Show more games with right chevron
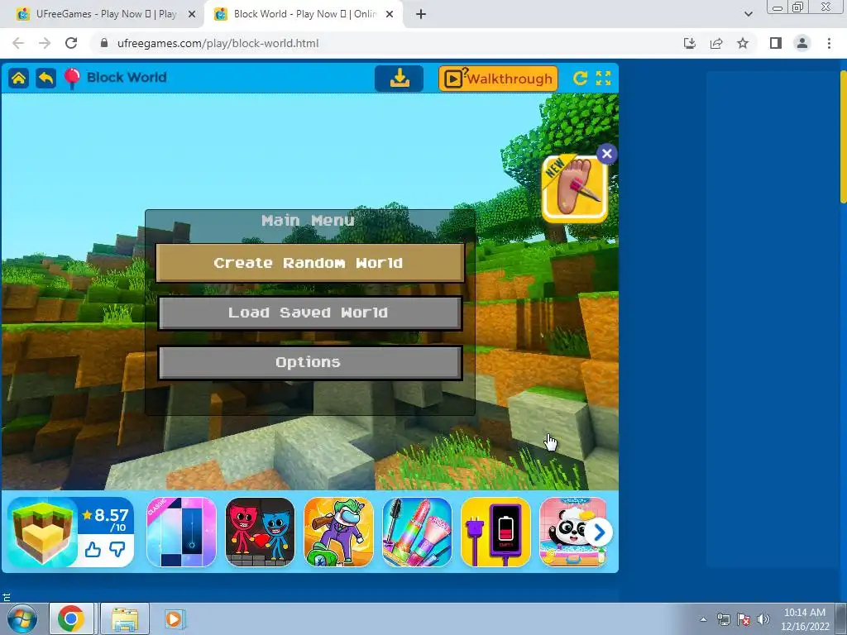This screenshot has height=635, width=847. [x=599, y=533]
